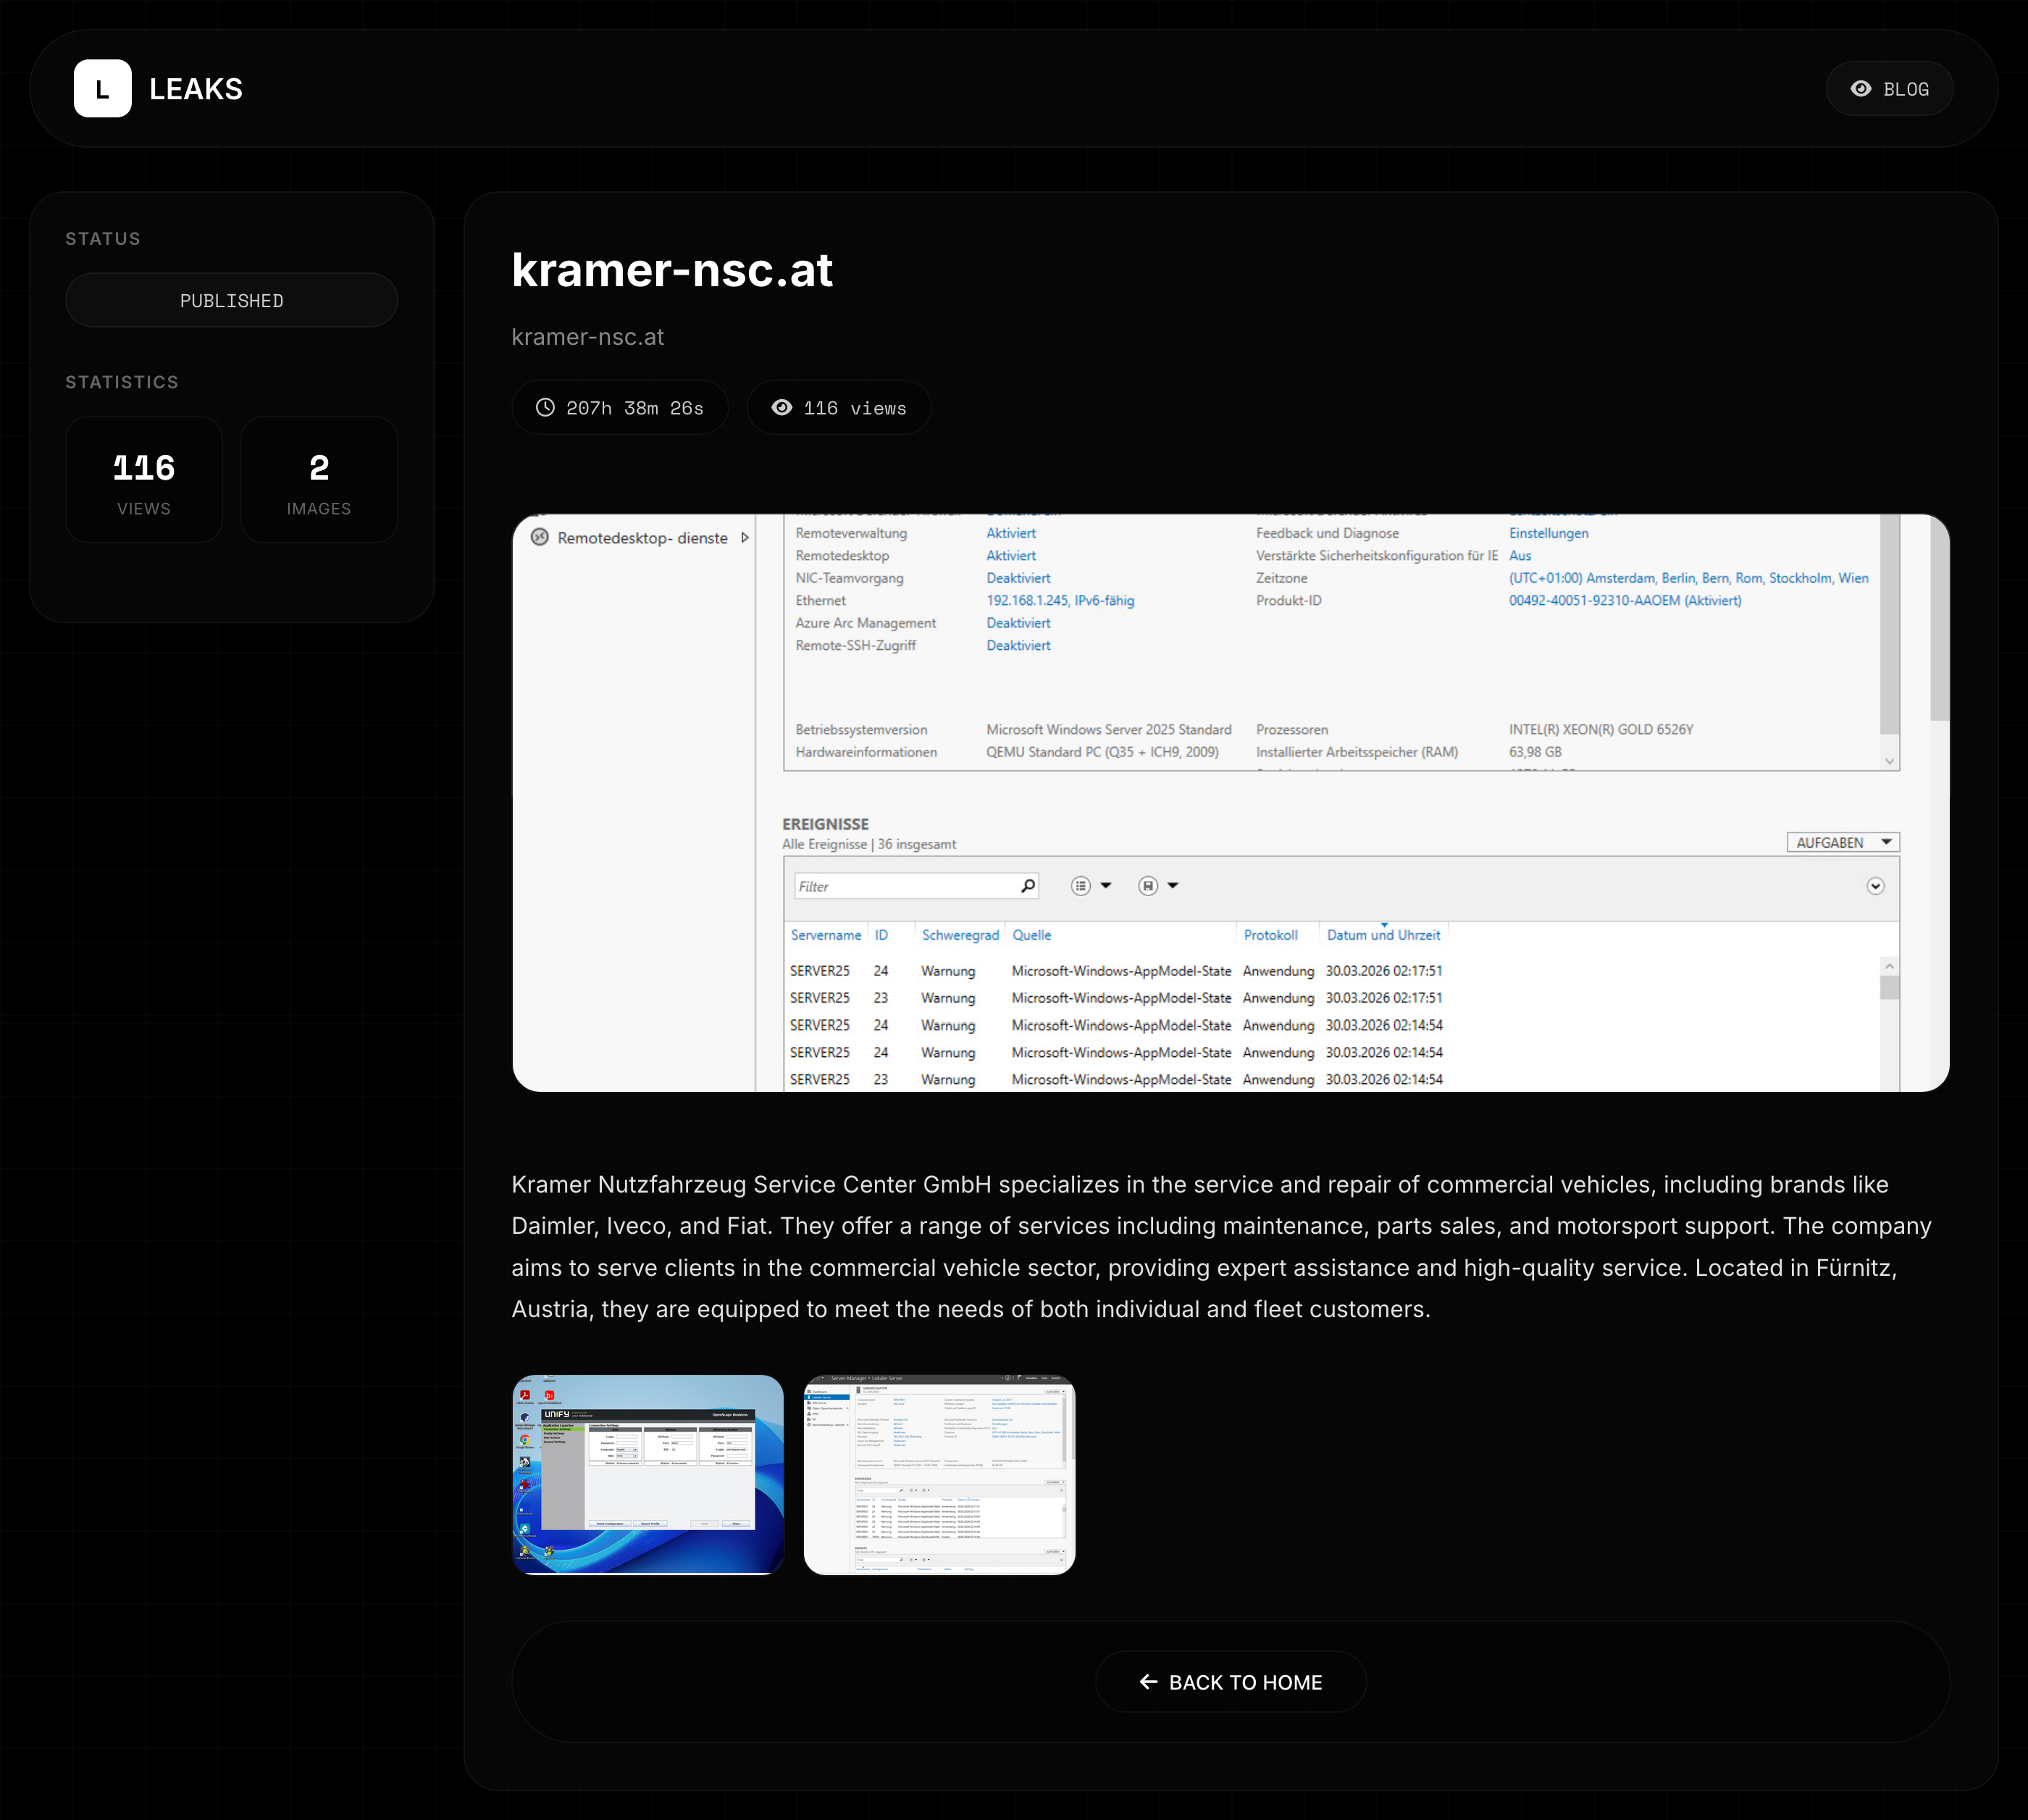Open the BLOG navigation item
Viewport: 2028px width, 1820px height.
click(1889, 89)
